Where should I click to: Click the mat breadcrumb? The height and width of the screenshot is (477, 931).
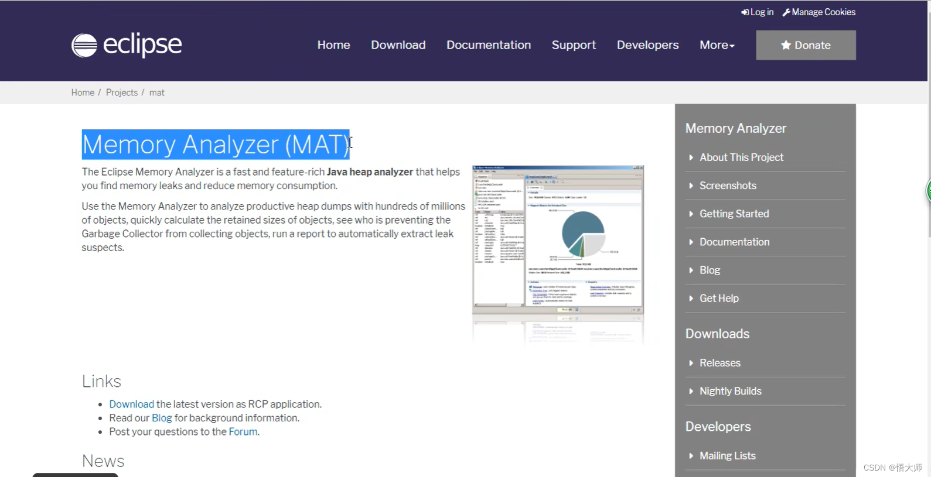tap(157, 92)
